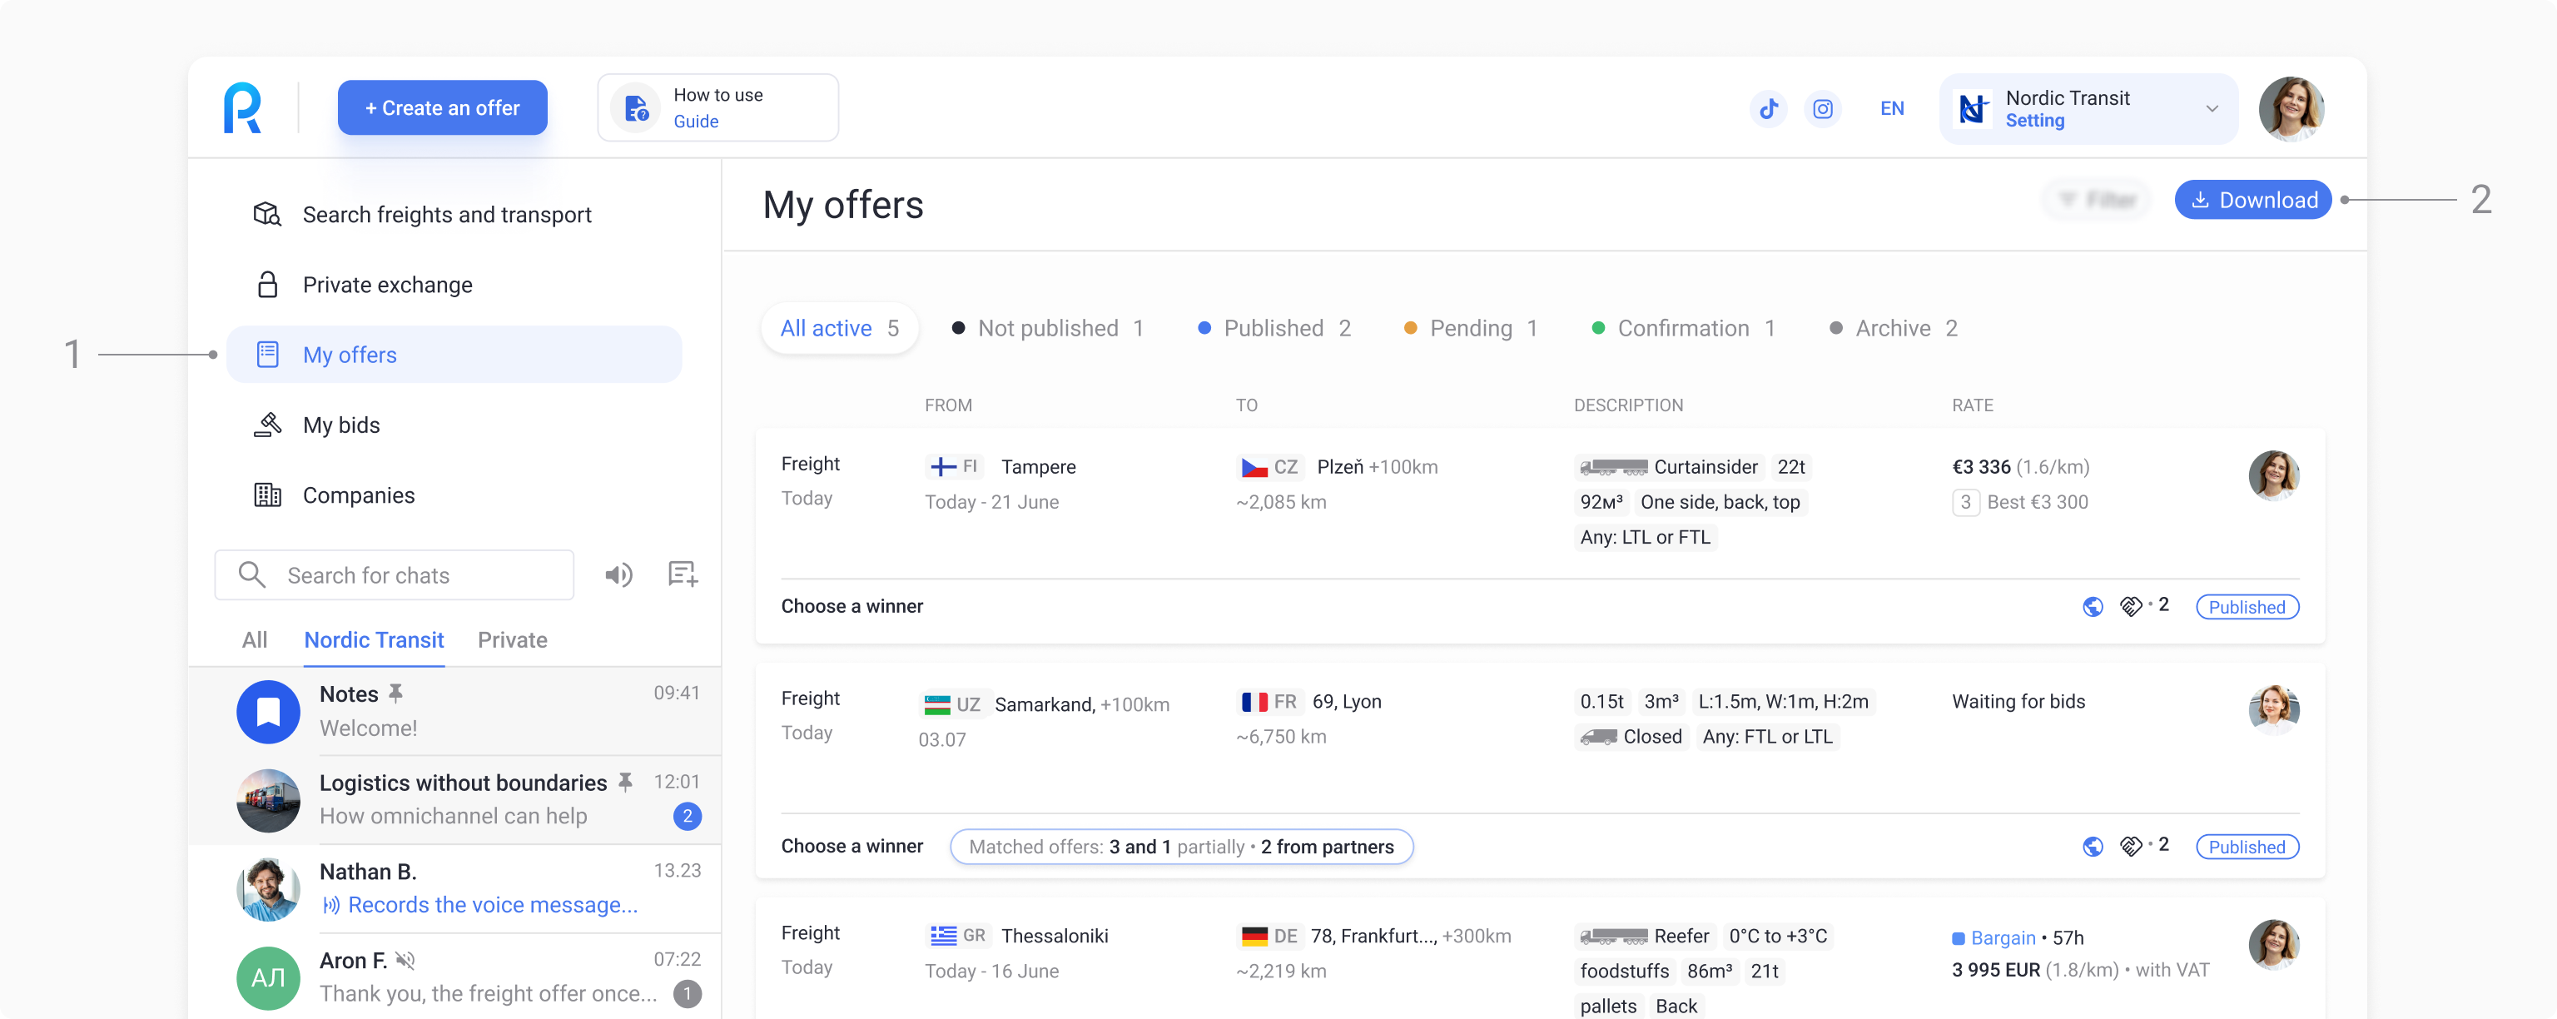Click the Curtainsider truck icon
Screen dimensions: 2557x1019
pos(1613,467)
